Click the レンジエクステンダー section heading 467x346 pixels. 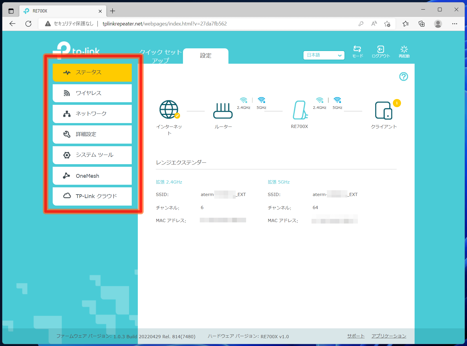pyautogui.click(x=181, y=162)
